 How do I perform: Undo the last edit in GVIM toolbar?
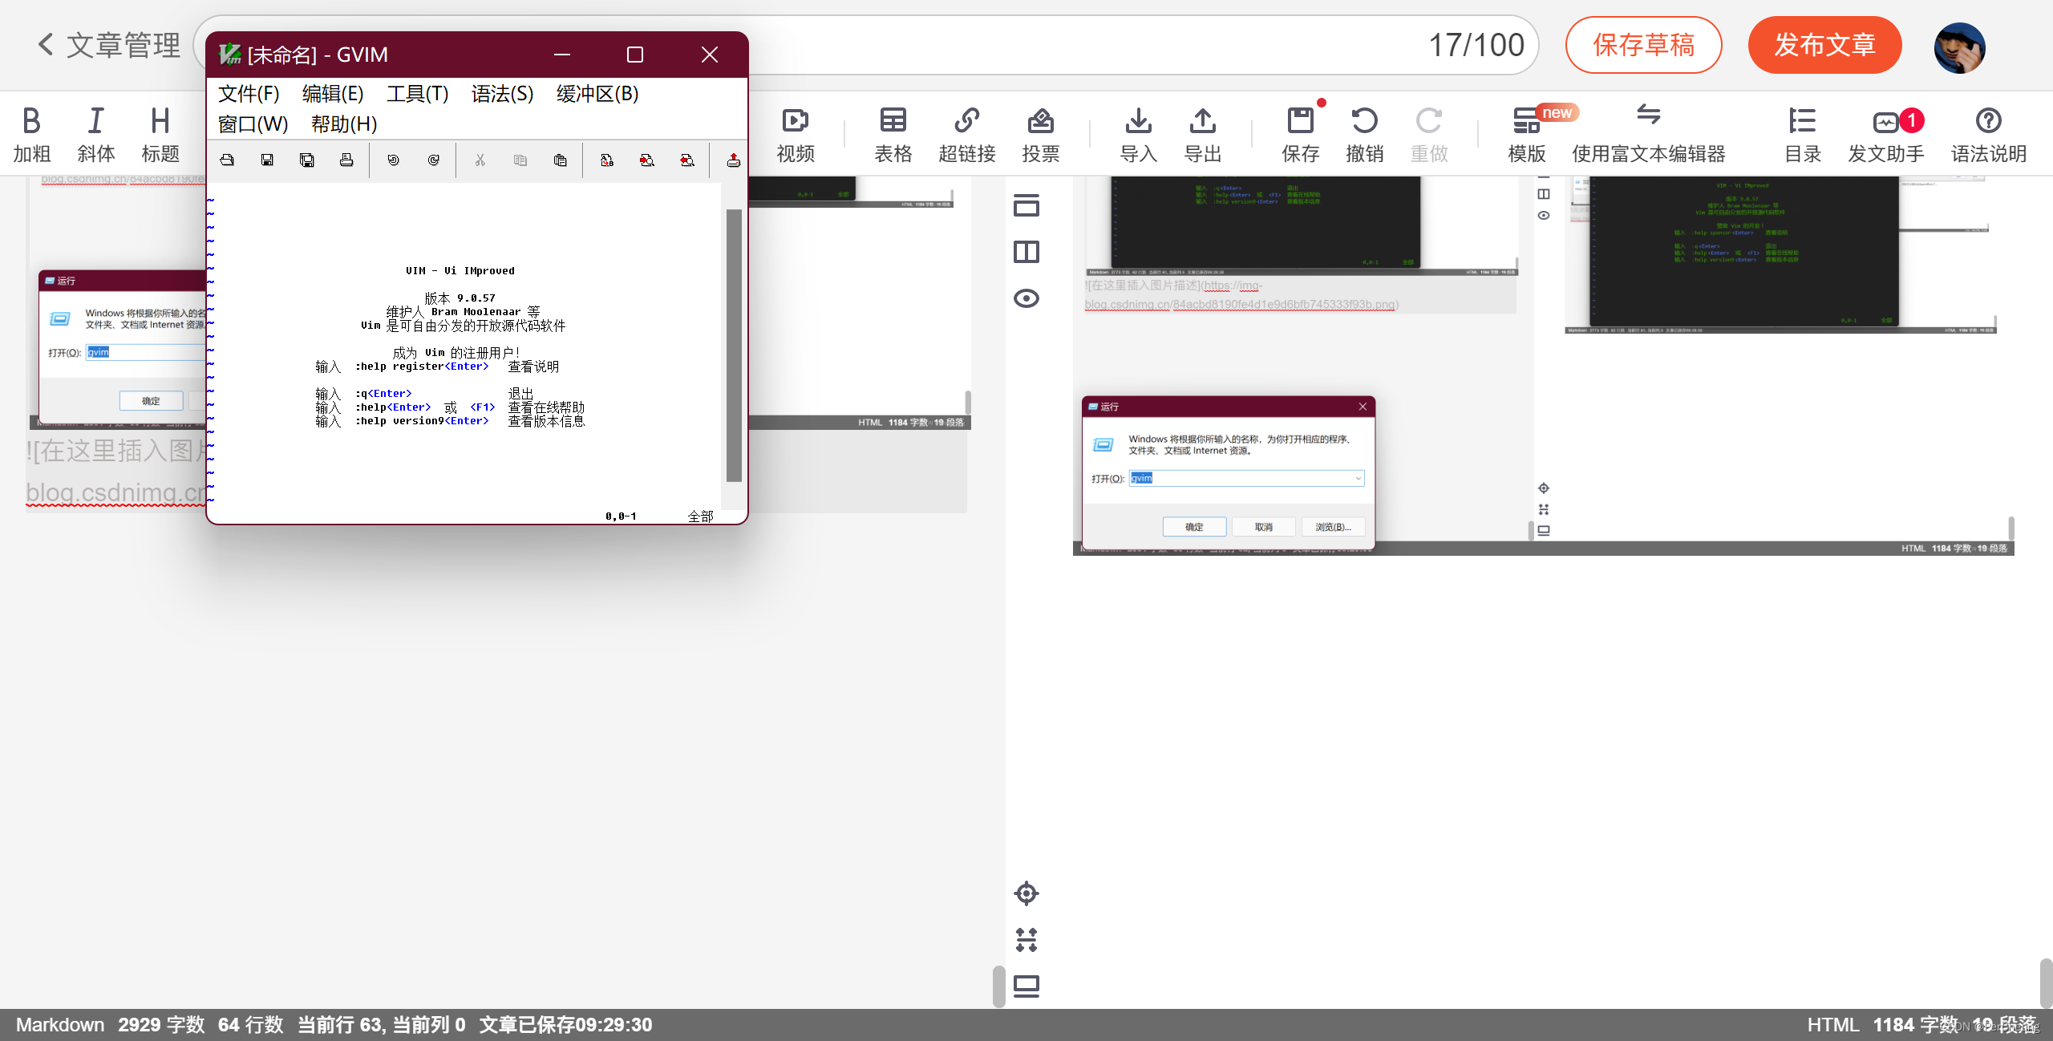393,160
